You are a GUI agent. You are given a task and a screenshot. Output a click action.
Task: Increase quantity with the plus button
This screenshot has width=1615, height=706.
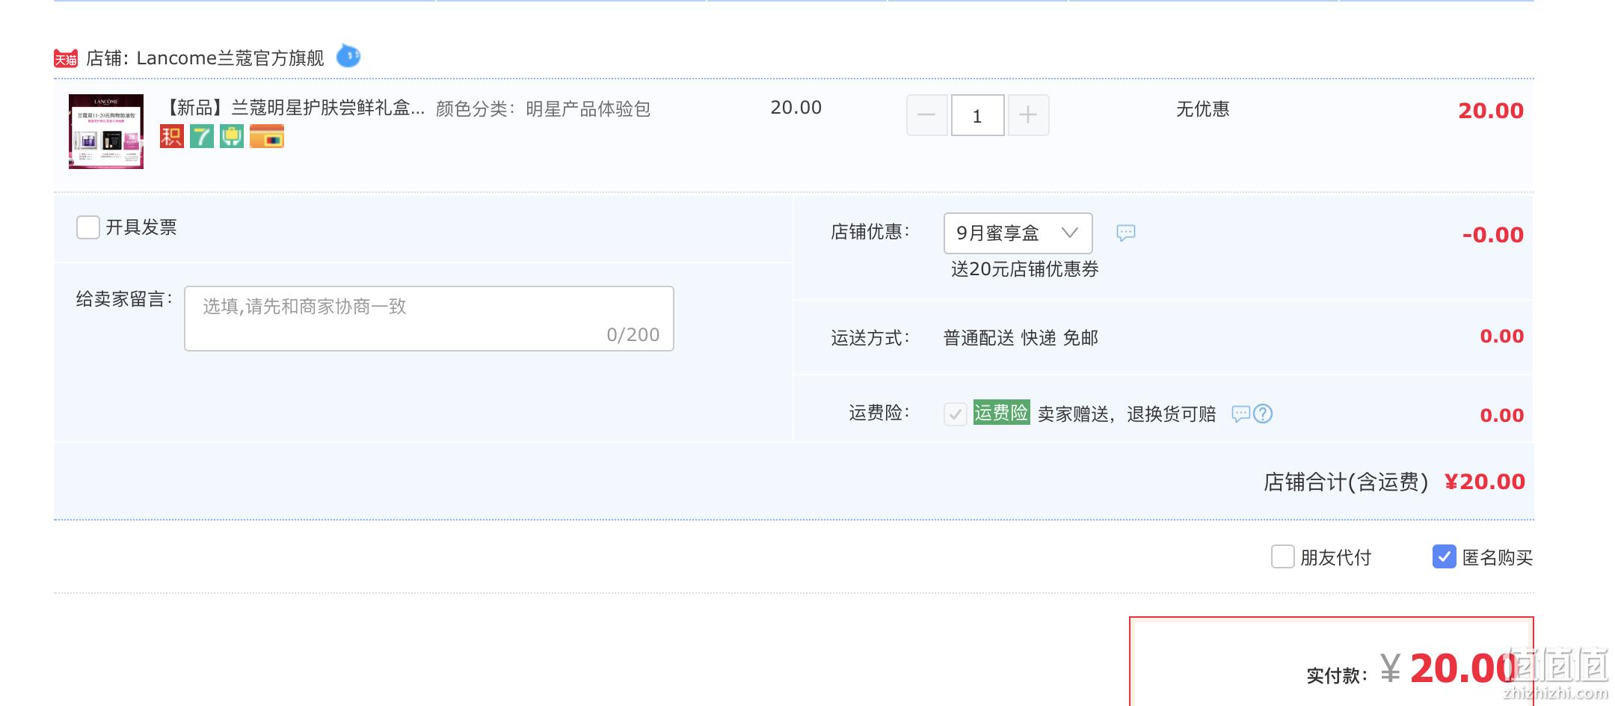[x=1029, y=115]
